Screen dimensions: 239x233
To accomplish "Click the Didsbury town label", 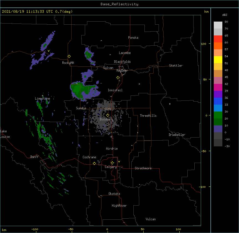I will tap(106, 119).
